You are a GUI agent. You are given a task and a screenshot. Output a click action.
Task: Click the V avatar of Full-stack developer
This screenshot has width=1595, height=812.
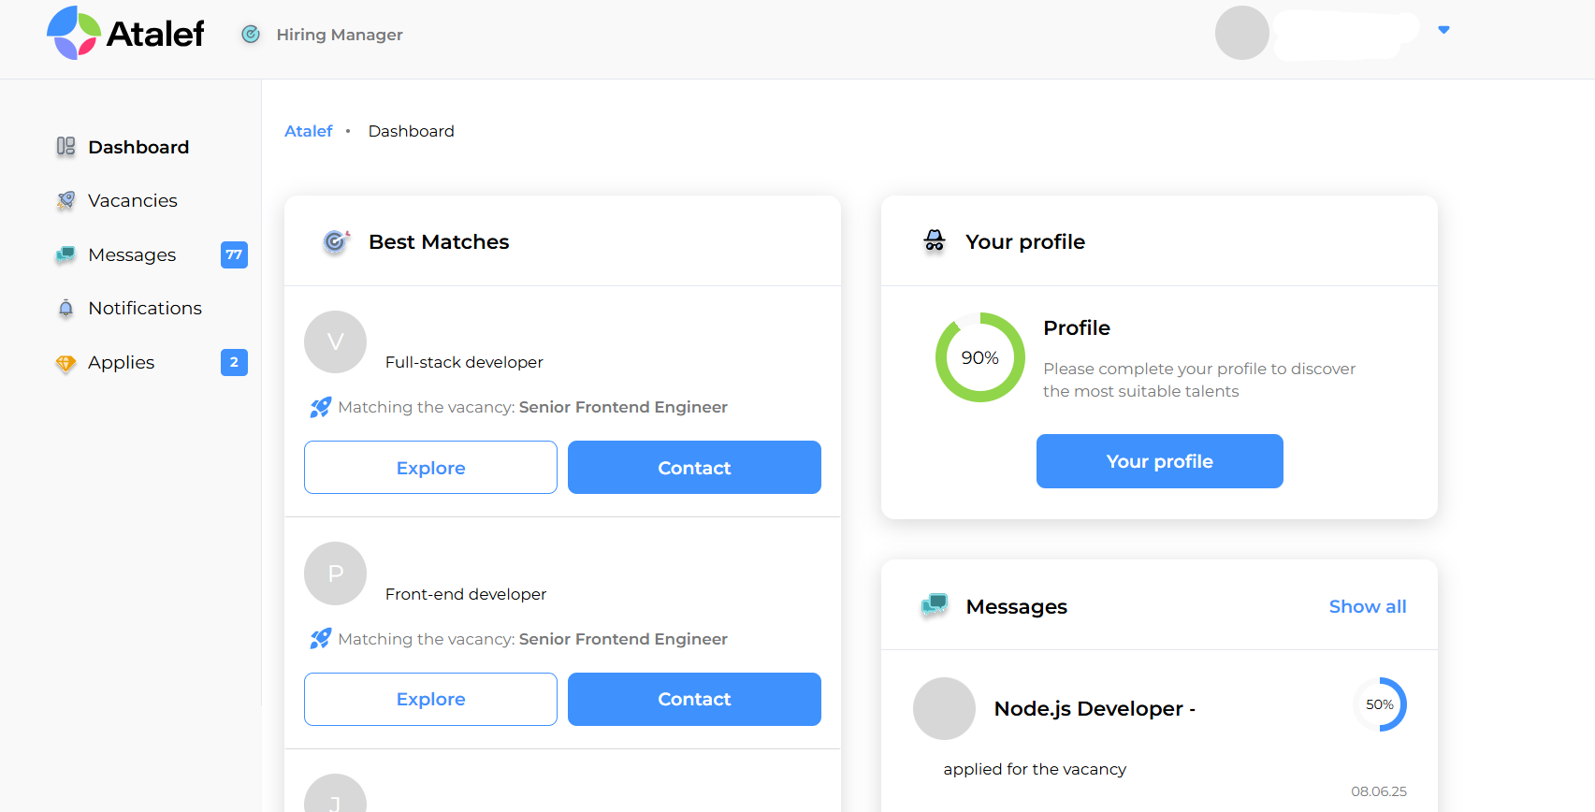335,341
